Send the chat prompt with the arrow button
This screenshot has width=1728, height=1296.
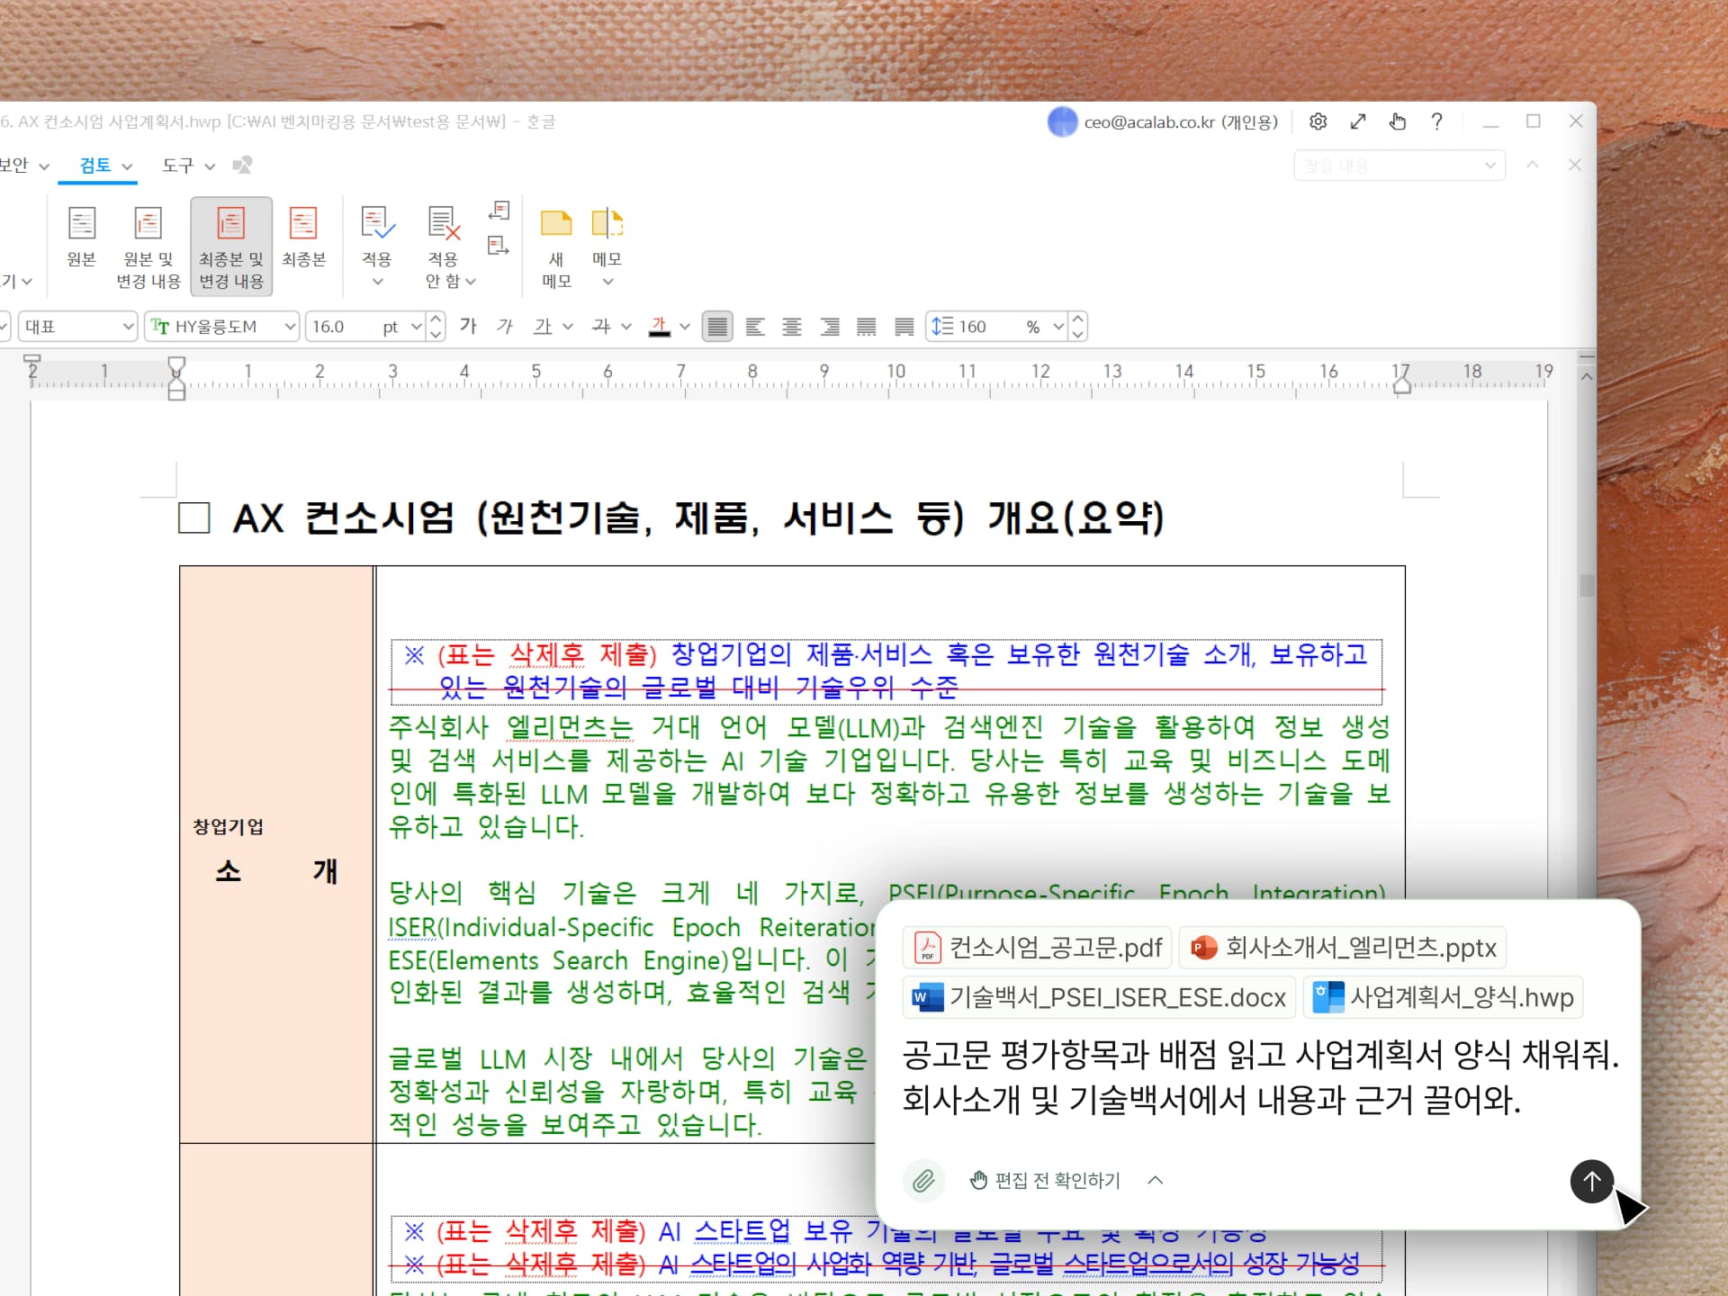pyautogui.click(x=1591, y=1182)
